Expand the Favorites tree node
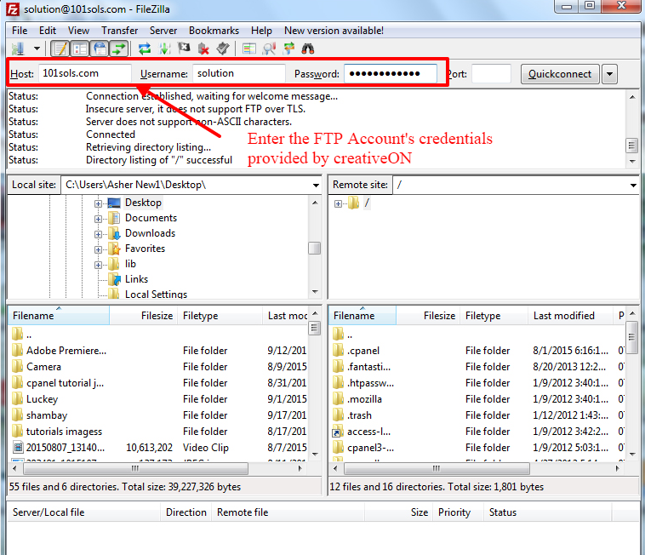Screen dimensions: 645x555 [x=98, y=249]
